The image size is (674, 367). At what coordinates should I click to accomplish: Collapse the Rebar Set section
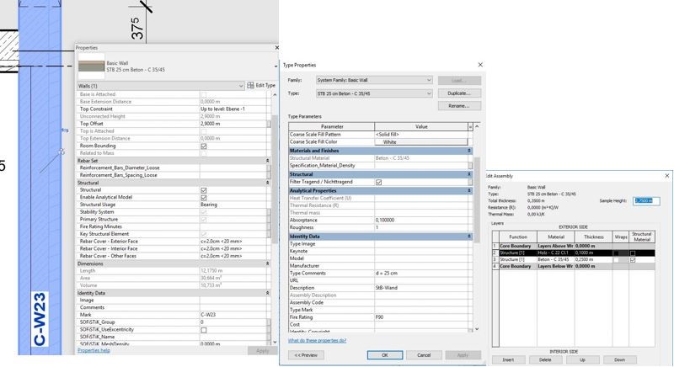(268, 160)
